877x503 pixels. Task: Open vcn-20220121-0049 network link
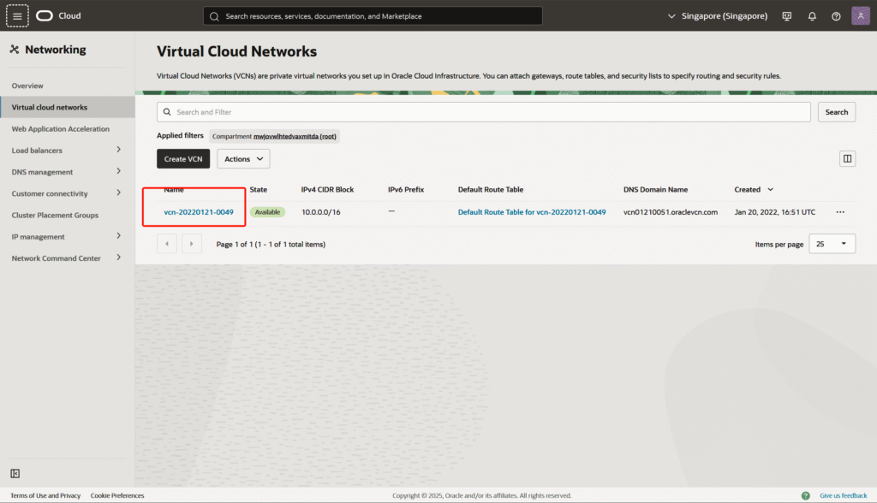(199, 212)
